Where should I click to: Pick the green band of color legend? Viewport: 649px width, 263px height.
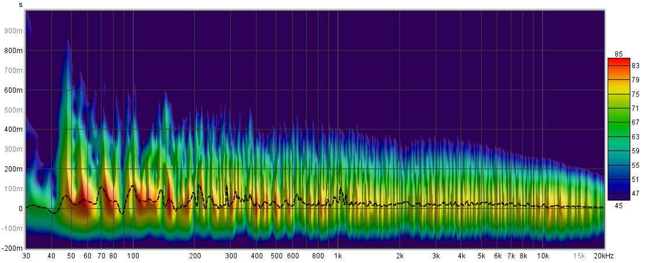(x=619, y=122)
